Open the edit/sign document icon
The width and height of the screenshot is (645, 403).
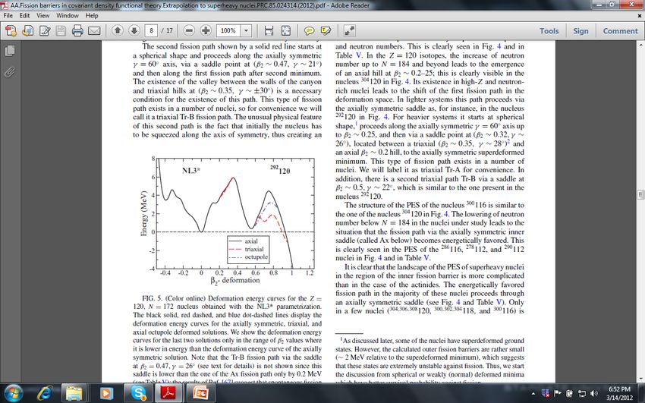(x=45, y=31)
